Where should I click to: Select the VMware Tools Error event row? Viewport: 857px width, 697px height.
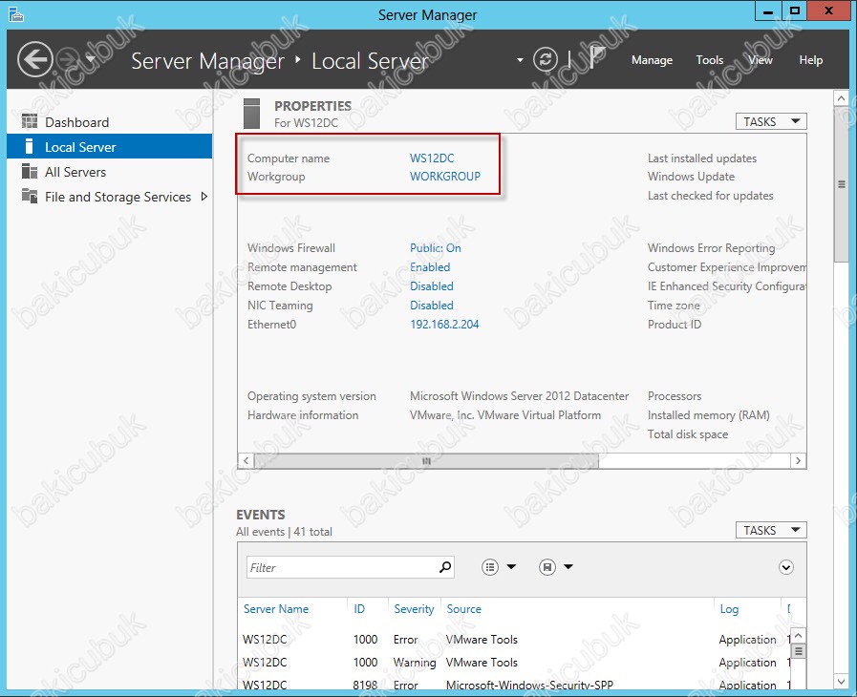[x=514, y=639]
